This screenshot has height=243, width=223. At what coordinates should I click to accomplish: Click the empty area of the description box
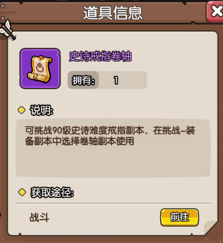113,161
